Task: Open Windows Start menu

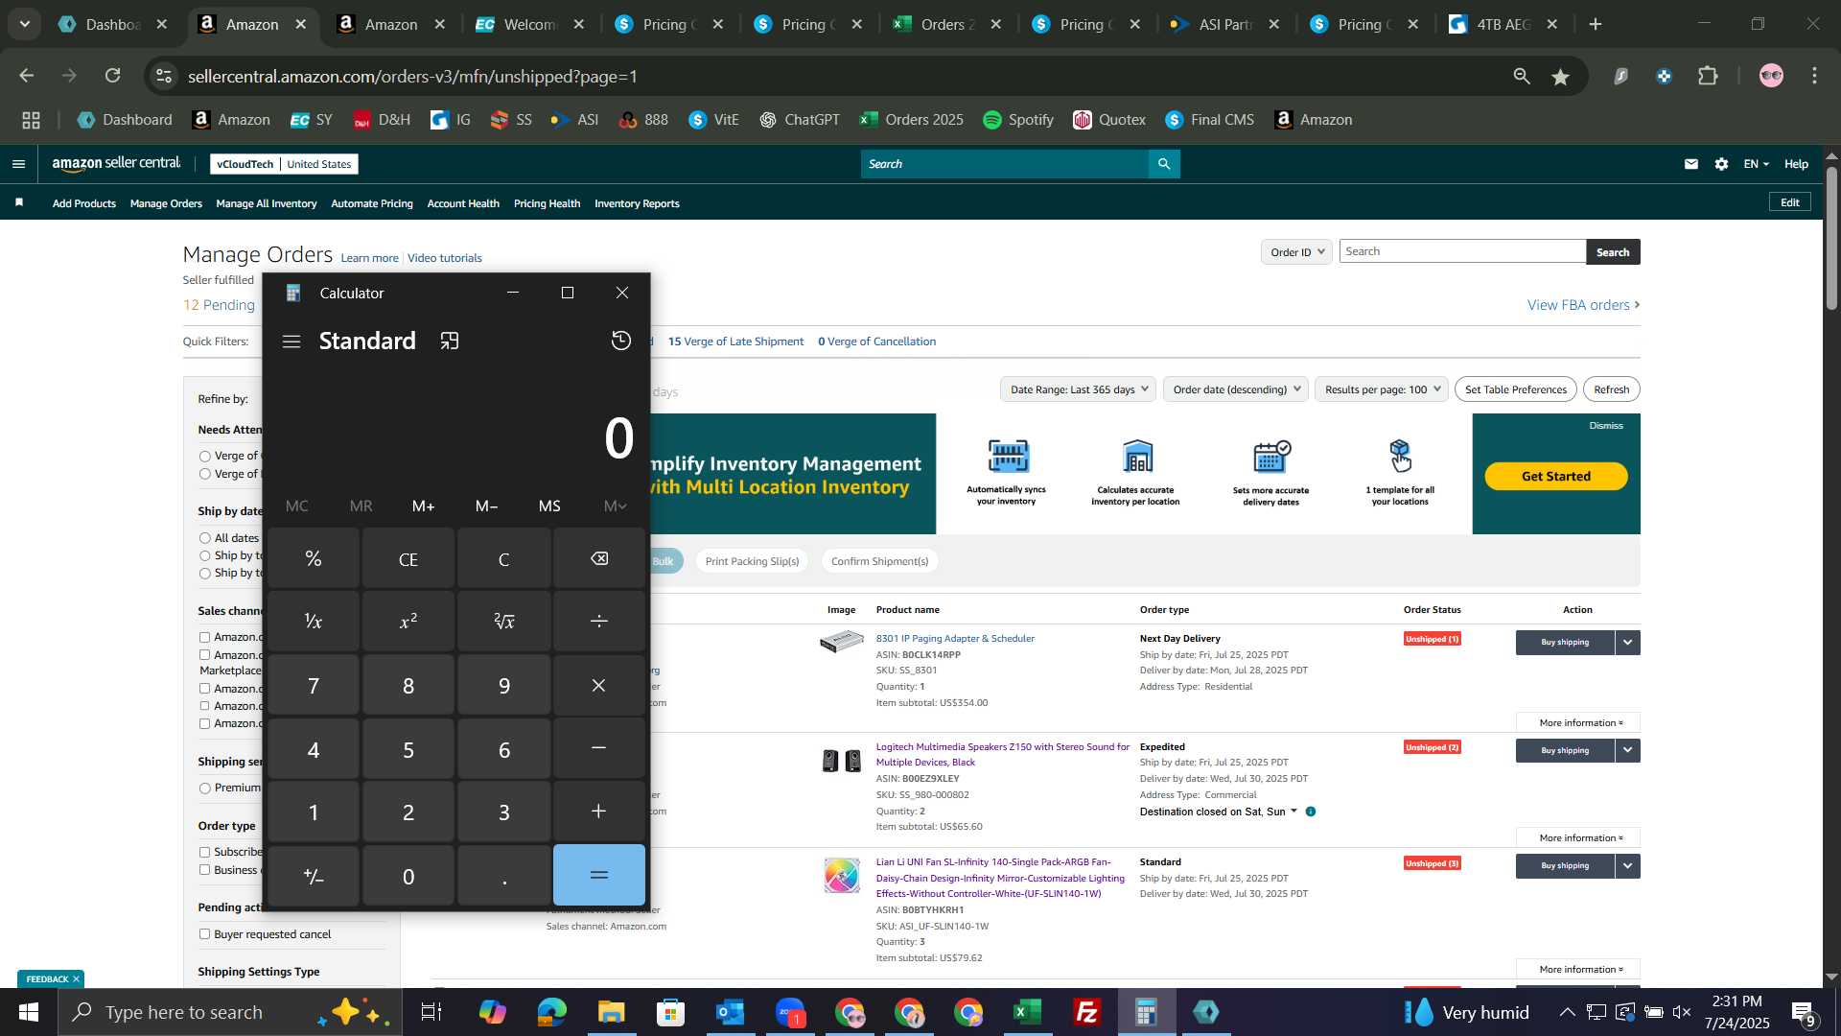Action: [x=28, y=1012]
